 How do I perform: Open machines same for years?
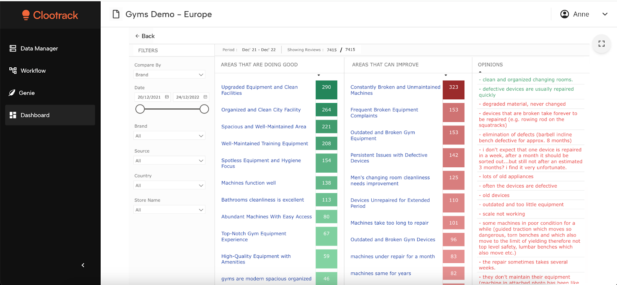click(x=381, y=273)
